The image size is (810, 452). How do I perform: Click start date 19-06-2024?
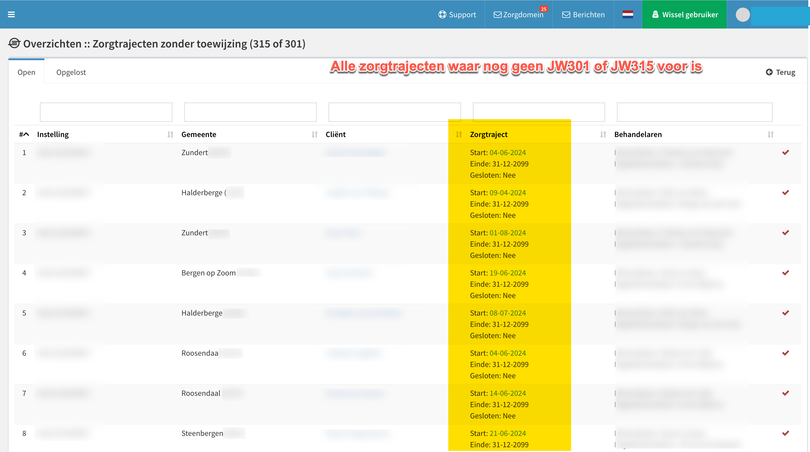click(x=507, y=273)
